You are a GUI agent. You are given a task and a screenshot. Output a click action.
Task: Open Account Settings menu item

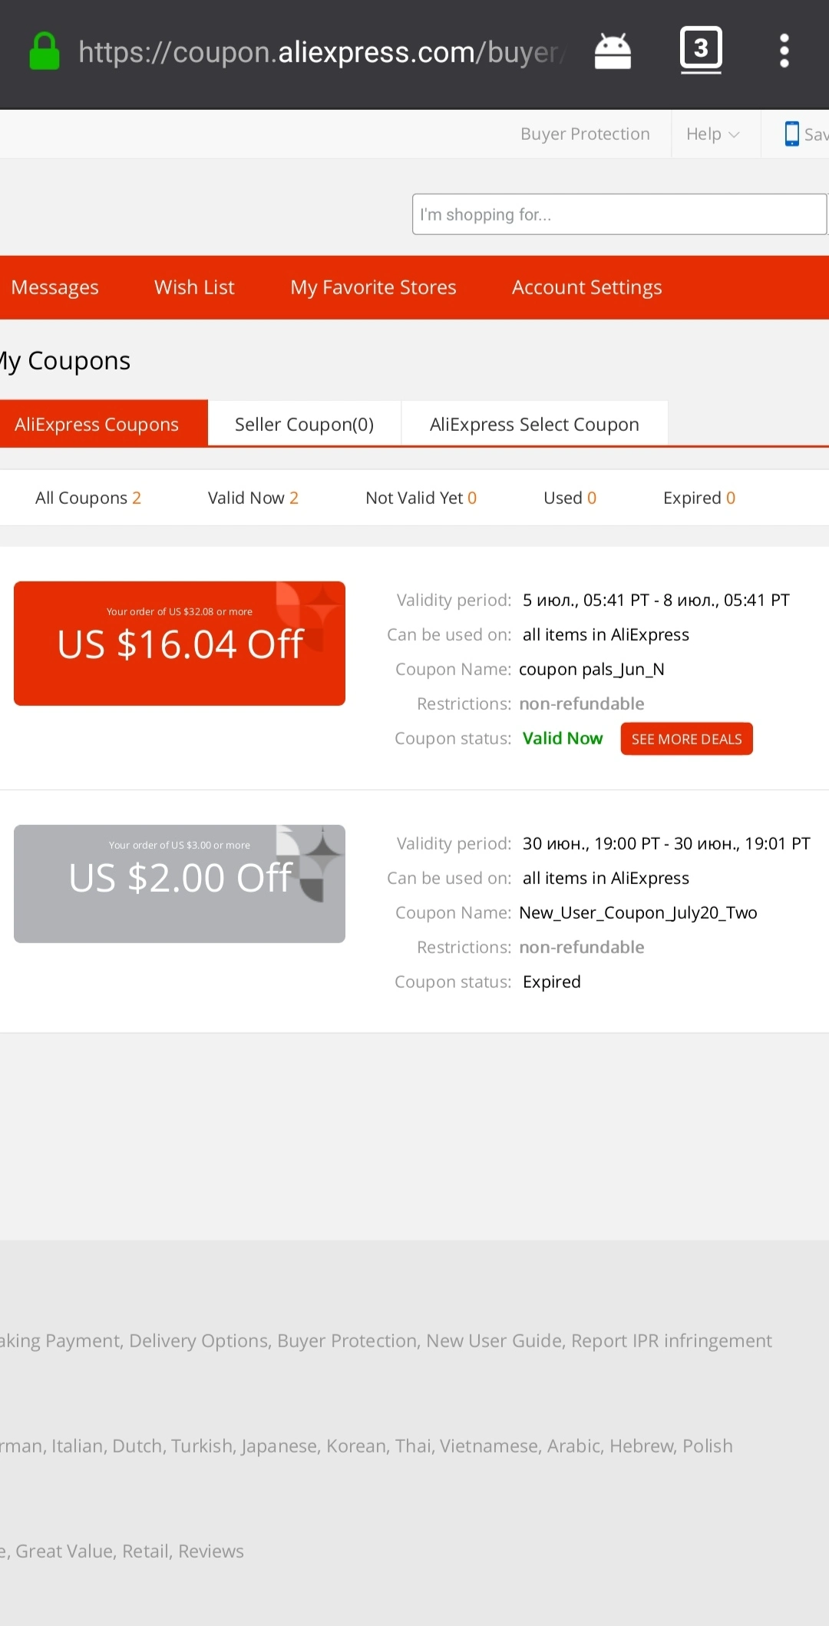click(x=587, y=287)
